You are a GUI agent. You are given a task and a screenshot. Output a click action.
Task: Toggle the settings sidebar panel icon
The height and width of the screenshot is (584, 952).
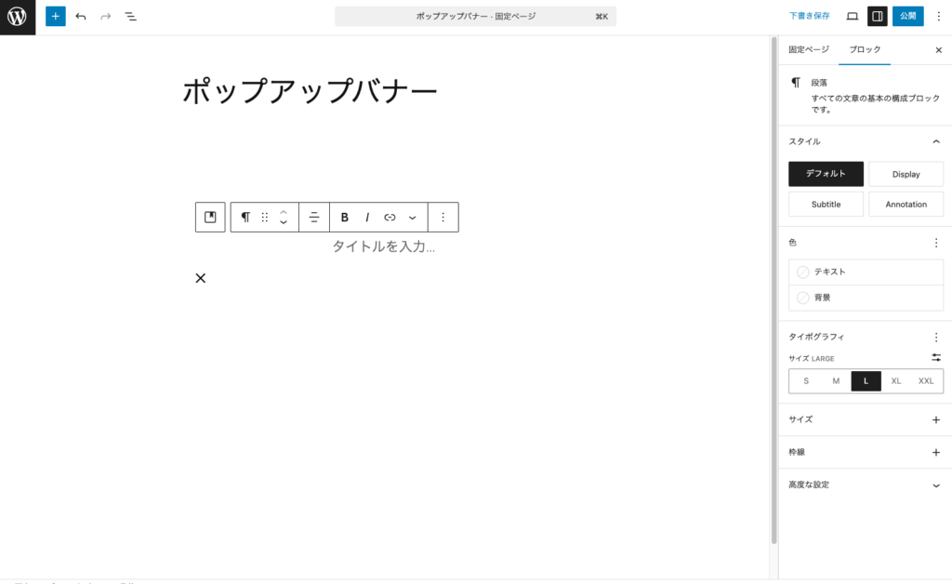click(x=878, y=16)
